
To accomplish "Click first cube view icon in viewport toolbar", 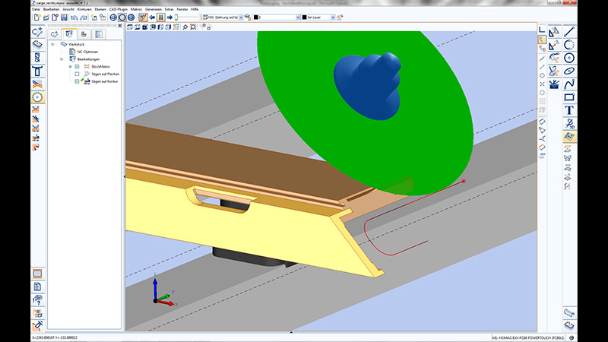I will click(130, 27).
